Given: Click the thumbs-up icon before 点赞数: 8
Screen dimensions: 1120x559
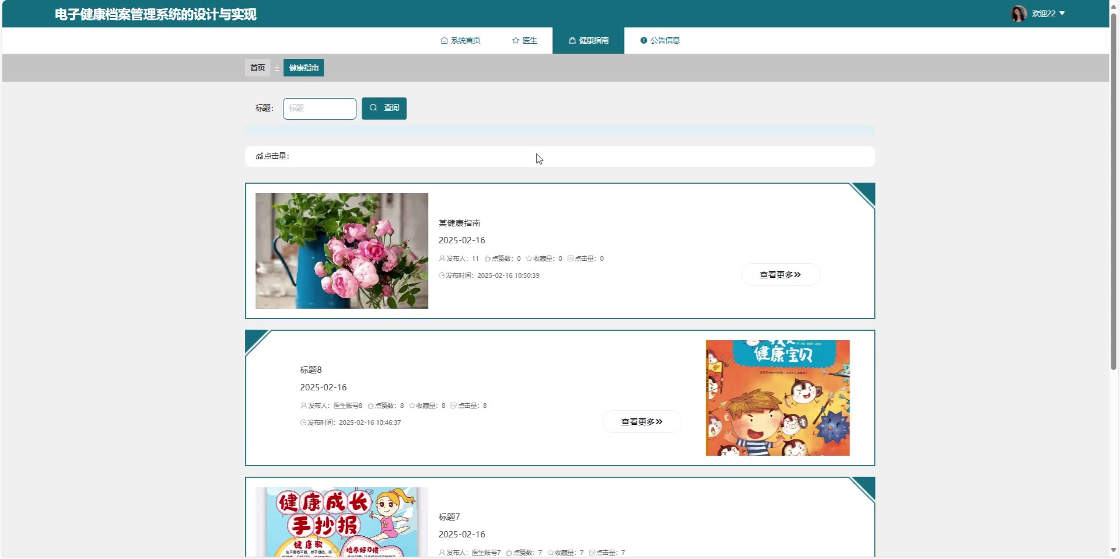Looking at the screenshot, I should click(370, 406).
